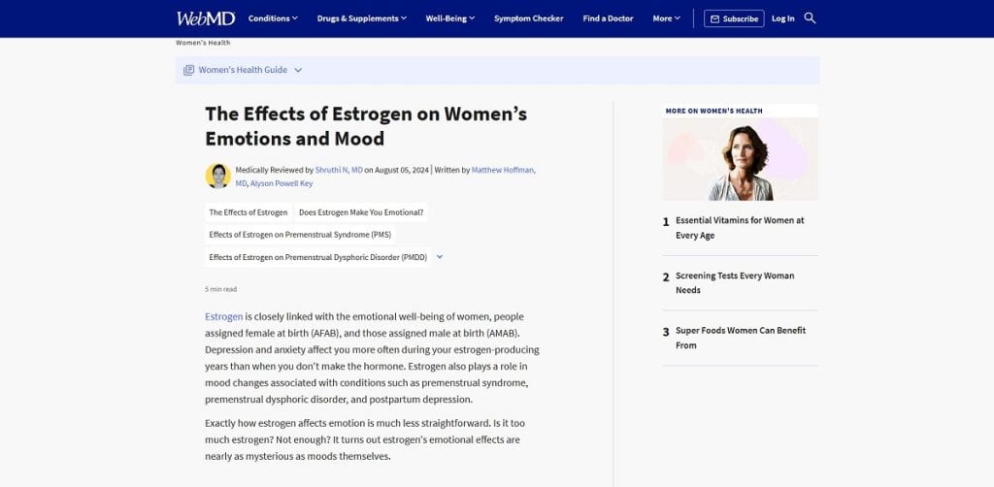Jump to Does Estrogen Make You Emotional?
The height and width of the screenshot is (487, 994).
pyautogui.click(x=361, y=212)
